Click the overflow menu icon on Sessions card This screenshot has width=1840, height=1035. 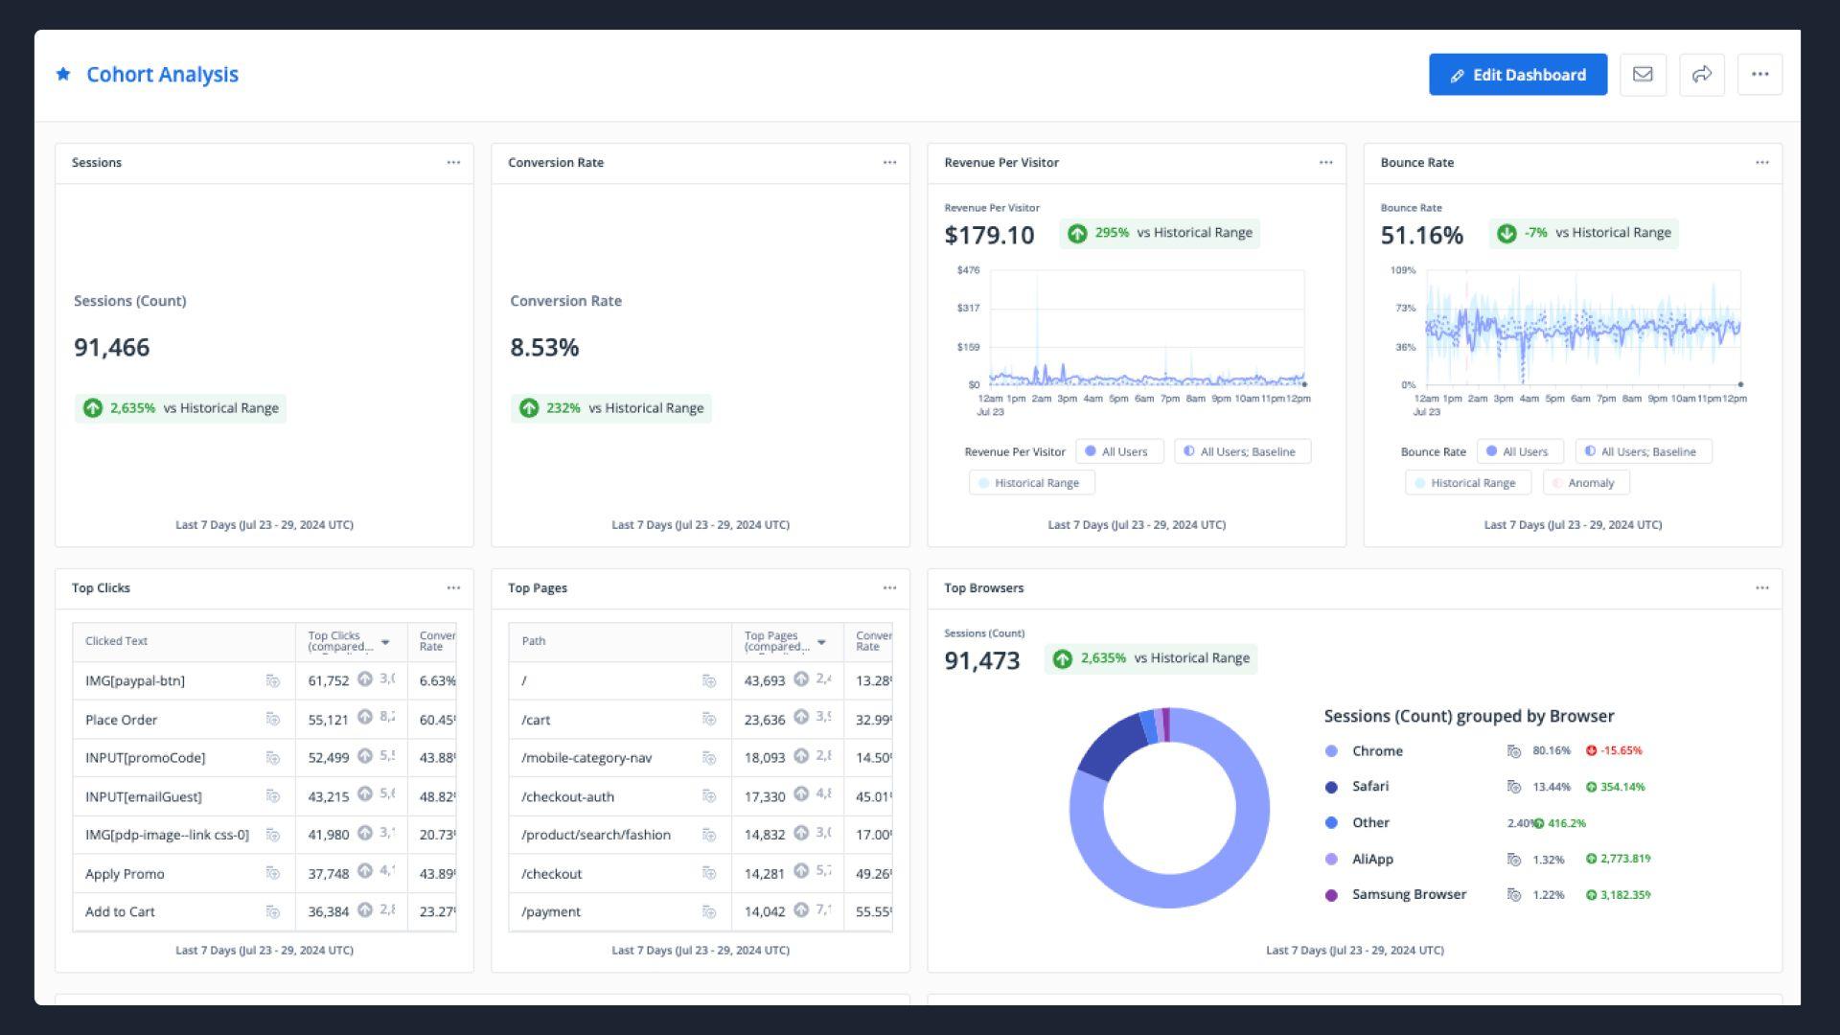pos(453,162)
